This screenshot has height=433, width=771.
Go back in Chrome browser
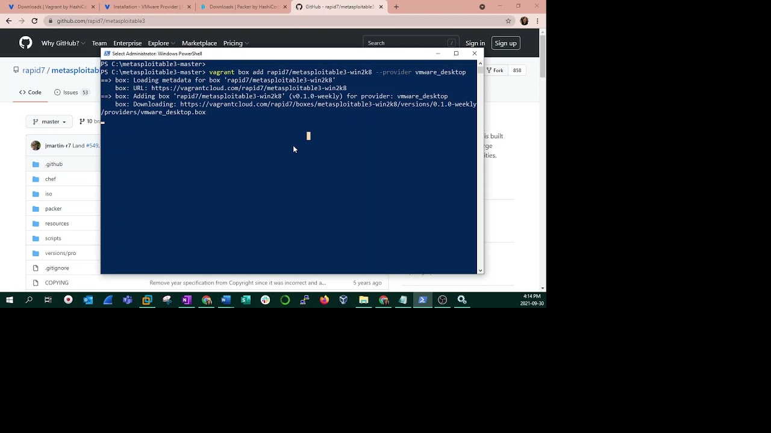click(8, 21)
